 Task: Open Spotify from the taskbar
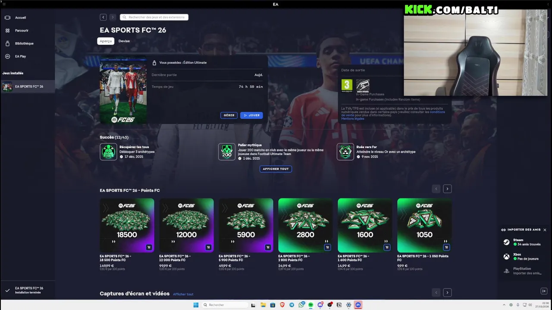point(310,305)
